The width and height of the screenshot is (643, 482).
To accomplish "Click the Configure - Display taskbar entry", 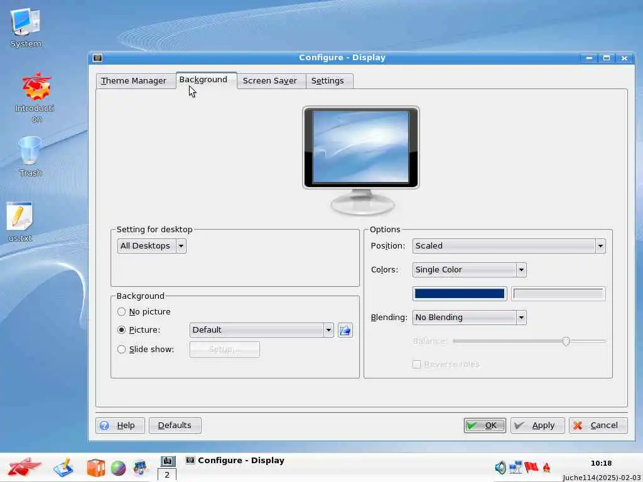I will [x=235, y=461].
